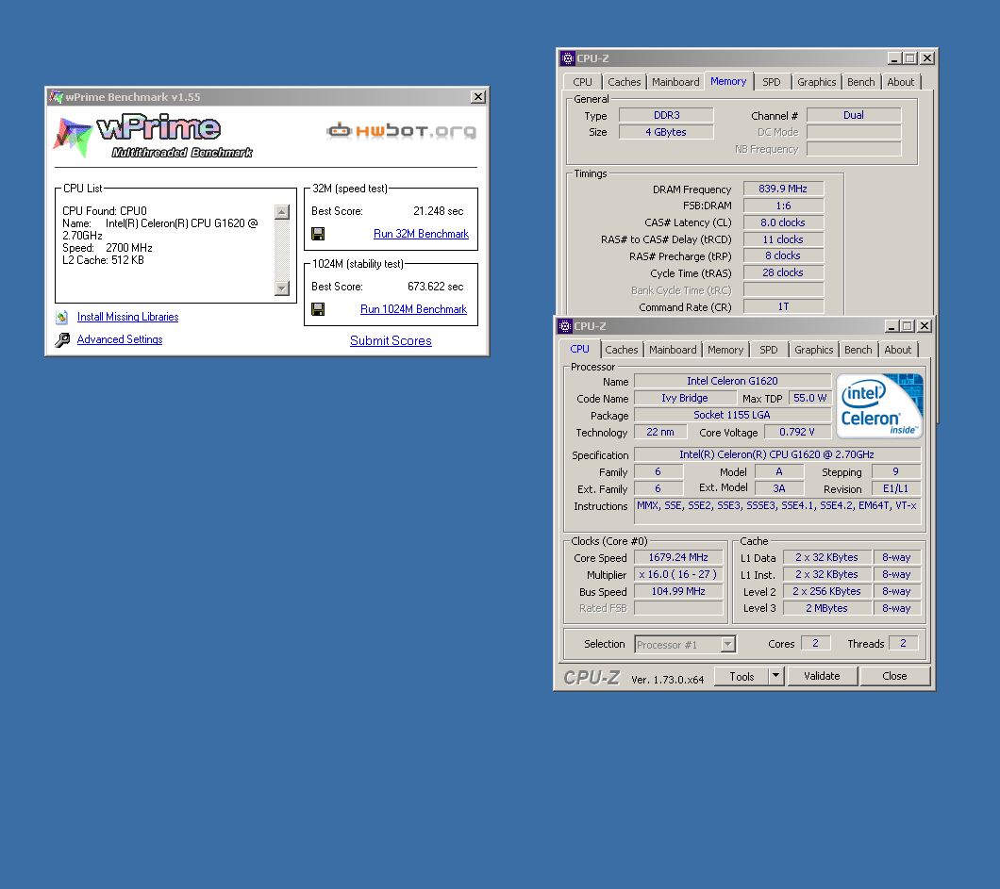Click the CPU-Z title icon in the Memory window
The height and width of the screenshot is (889, 1000).
568,58
